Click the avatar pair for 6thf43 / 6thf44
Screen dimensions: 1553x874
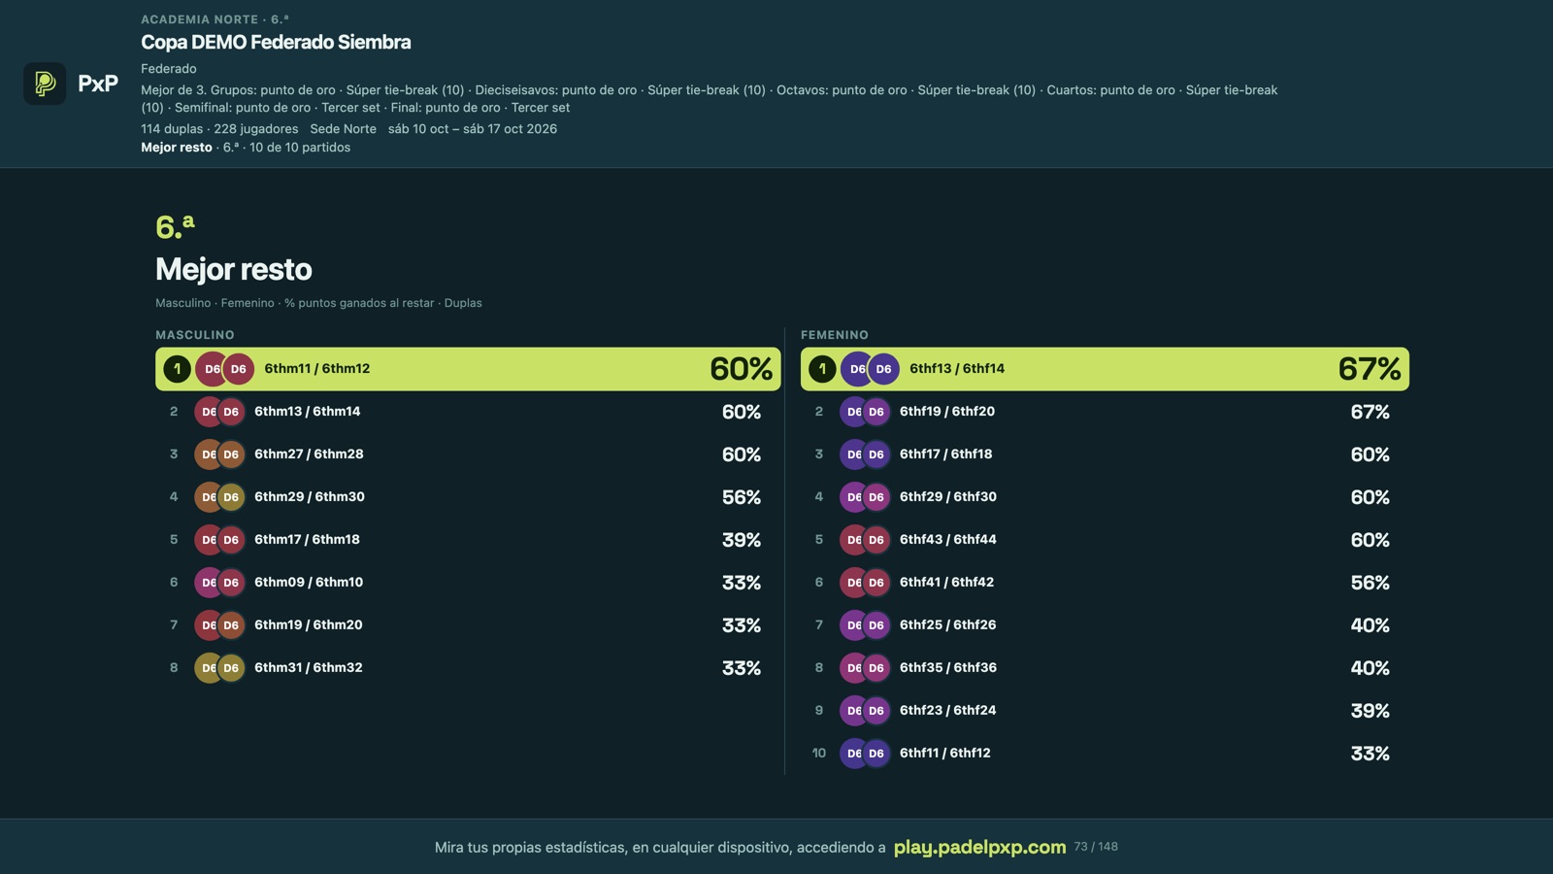pyautogui.click(x=865, y=540)
